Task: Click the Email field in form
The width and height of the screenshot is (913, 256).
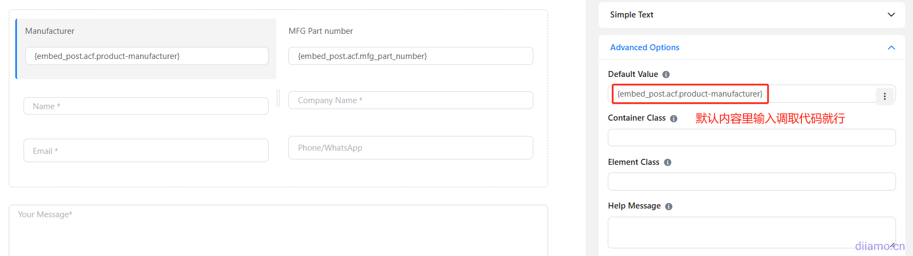Action: pyautogui.click(x=146, y=151)
